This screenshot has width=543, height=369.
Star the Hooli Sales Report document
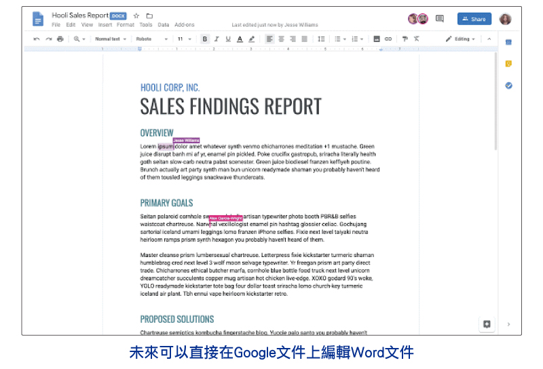(x=136, y=16)
